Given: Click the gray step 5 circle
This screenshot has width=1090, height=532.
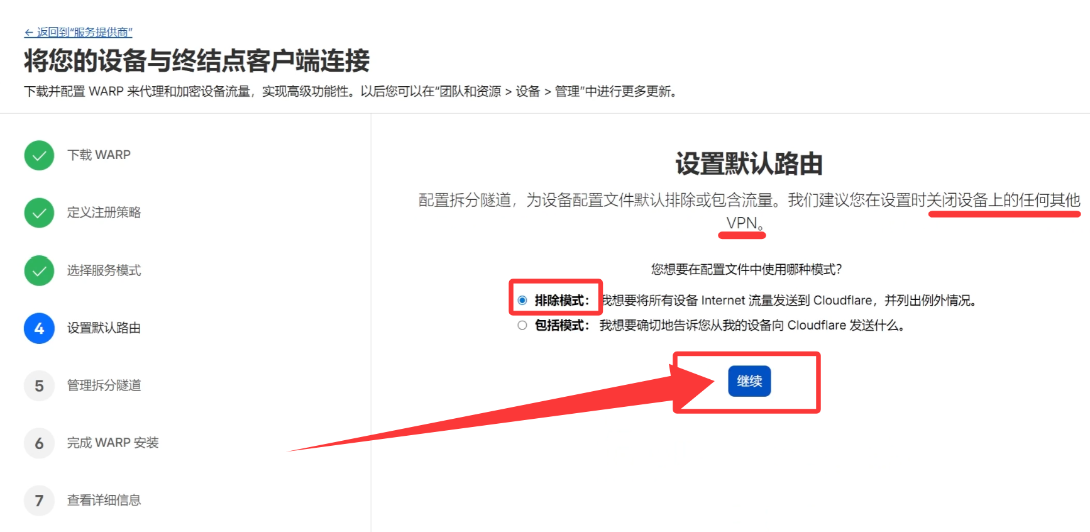Looking at the screenshot, I should (x=39, y=385).
